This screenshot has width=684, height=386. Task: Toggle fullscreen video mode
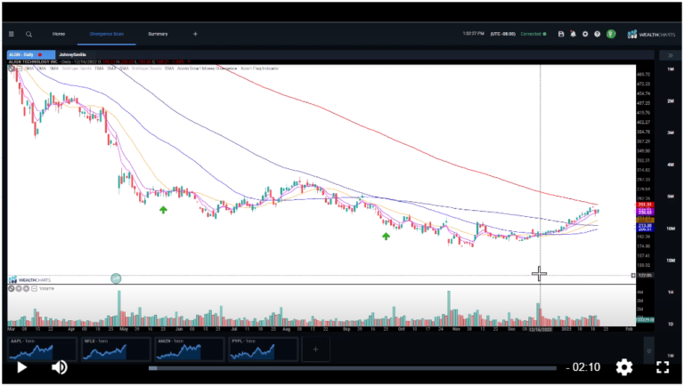pyautogui.click(x=663, y=366)
